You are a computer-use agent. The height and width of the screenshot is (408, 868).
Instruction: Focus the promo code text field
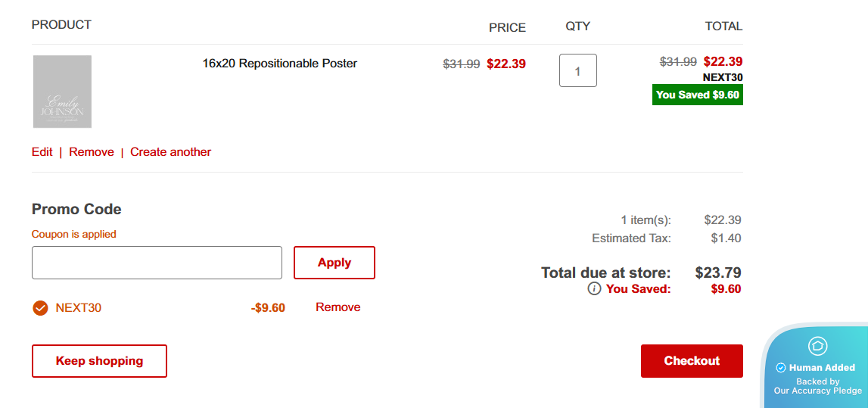[157, 263]
